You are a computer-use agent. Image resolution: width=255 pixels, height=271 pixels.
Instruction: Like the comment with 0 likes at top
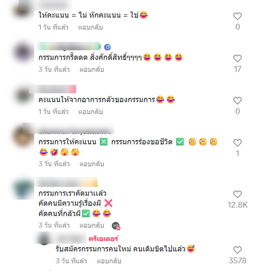237,16
